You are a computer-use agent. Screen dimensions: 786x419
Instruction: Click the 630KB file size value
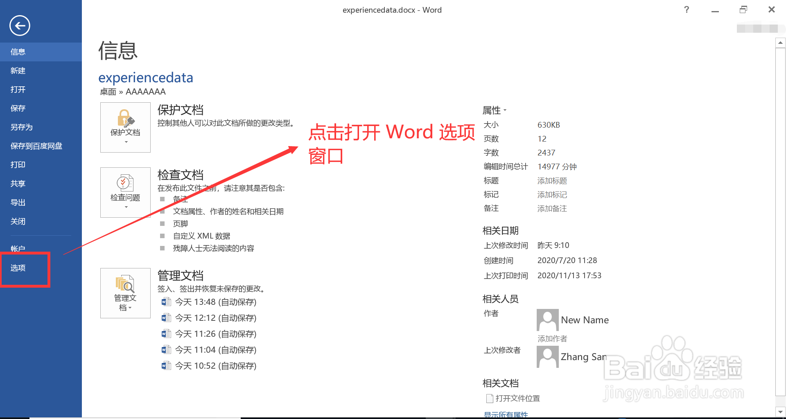[549, 125]
